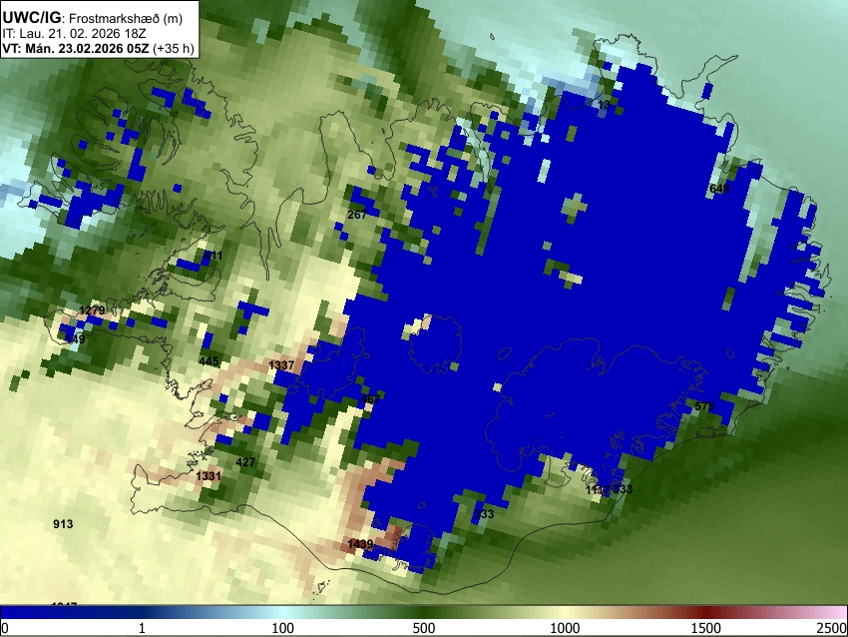The image size is (848, 637).
Task: Click the map value '267'
Action: point(357,215)
